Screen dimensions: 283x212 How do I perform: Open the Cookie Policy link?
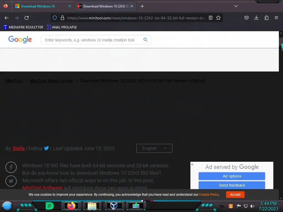point(209,195)
